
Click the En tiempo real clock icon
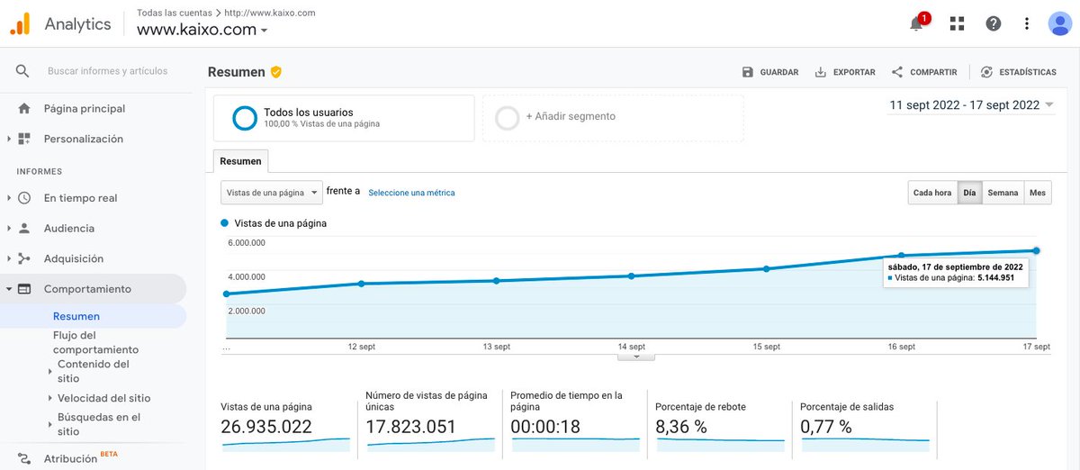(x=24, y=198)
